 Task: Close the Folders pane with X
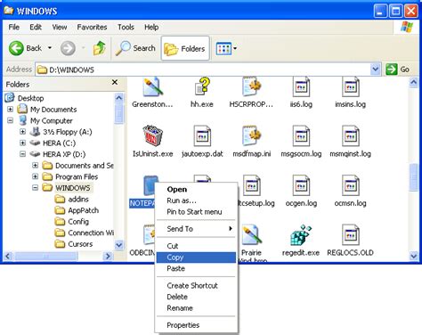point(115,82)
